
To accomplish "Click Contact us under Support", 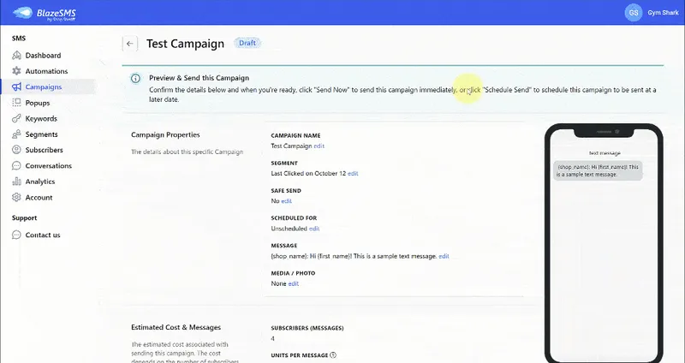I will click(43, 235).
